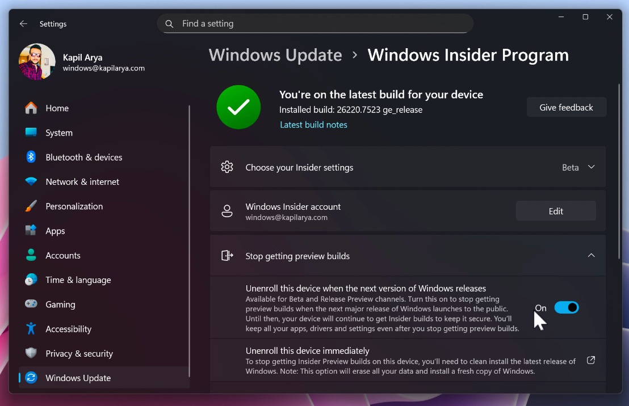Open the Insider settings channel dropdown
Viewport: 629px width, 406px height.
[577, 167]
